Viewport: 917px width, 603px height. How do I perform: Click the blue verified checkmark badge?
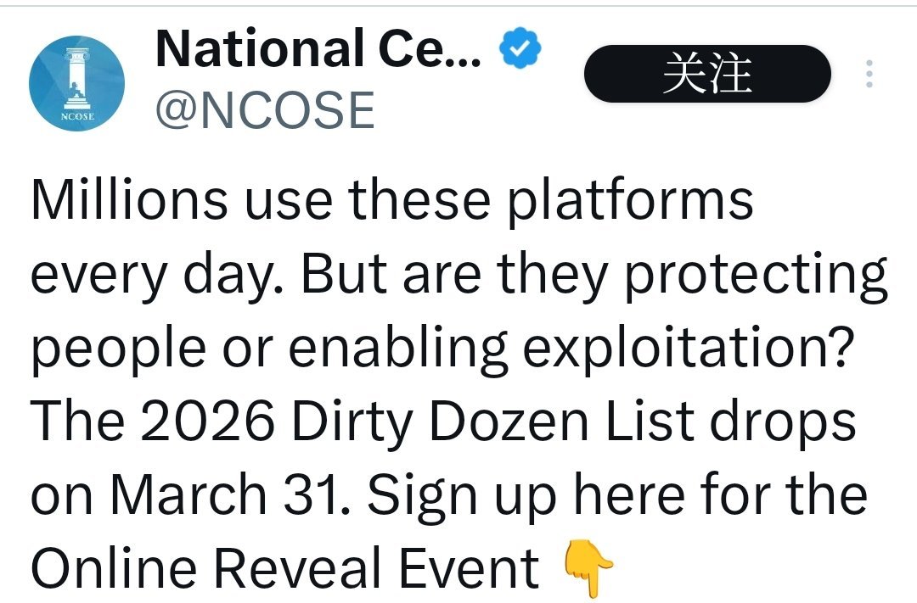click(519, 49)
